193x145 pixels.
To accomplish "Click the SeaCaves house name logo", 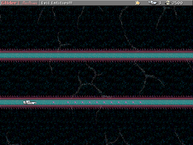I will click(x=30, y=3).
